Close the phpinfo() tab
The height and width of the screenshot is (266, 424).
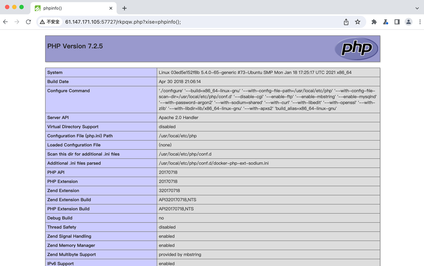[x=111, y=8]
